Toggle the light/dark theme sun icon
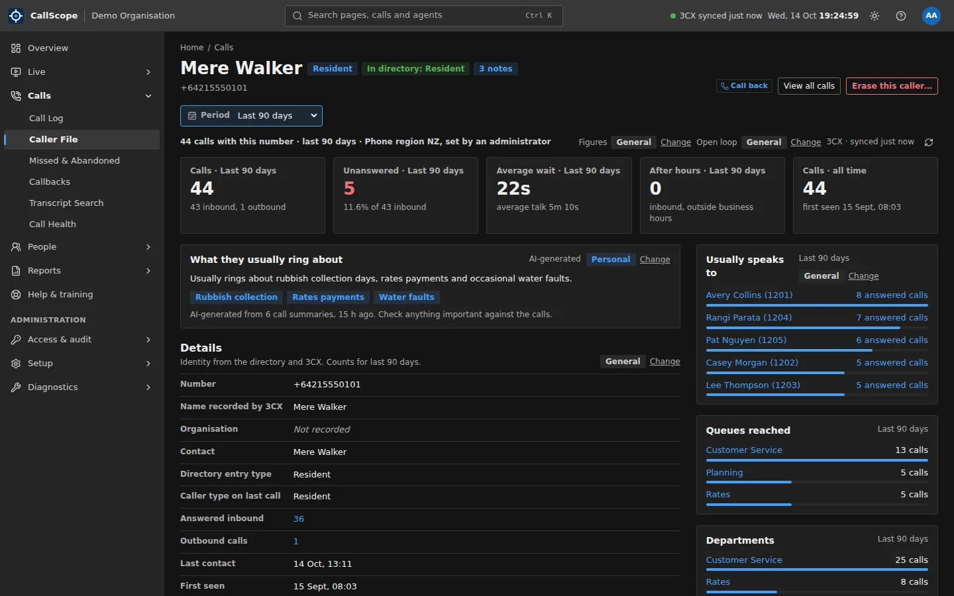The height and width of the screenshot is (596, 954). point(874,16)
